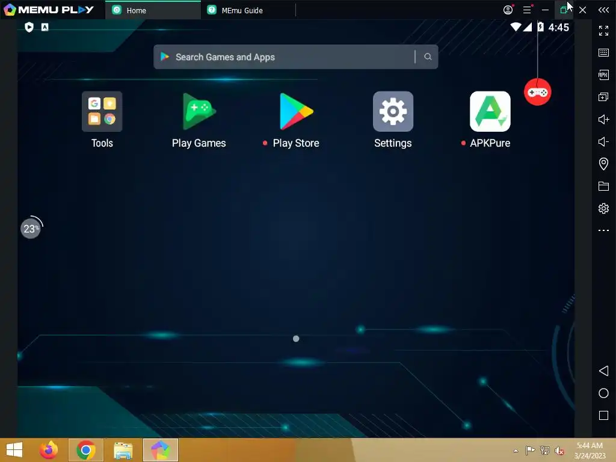Click the Action Center flag tray icon
Viewport: 616px width, 462px height.
click(530, 451)
